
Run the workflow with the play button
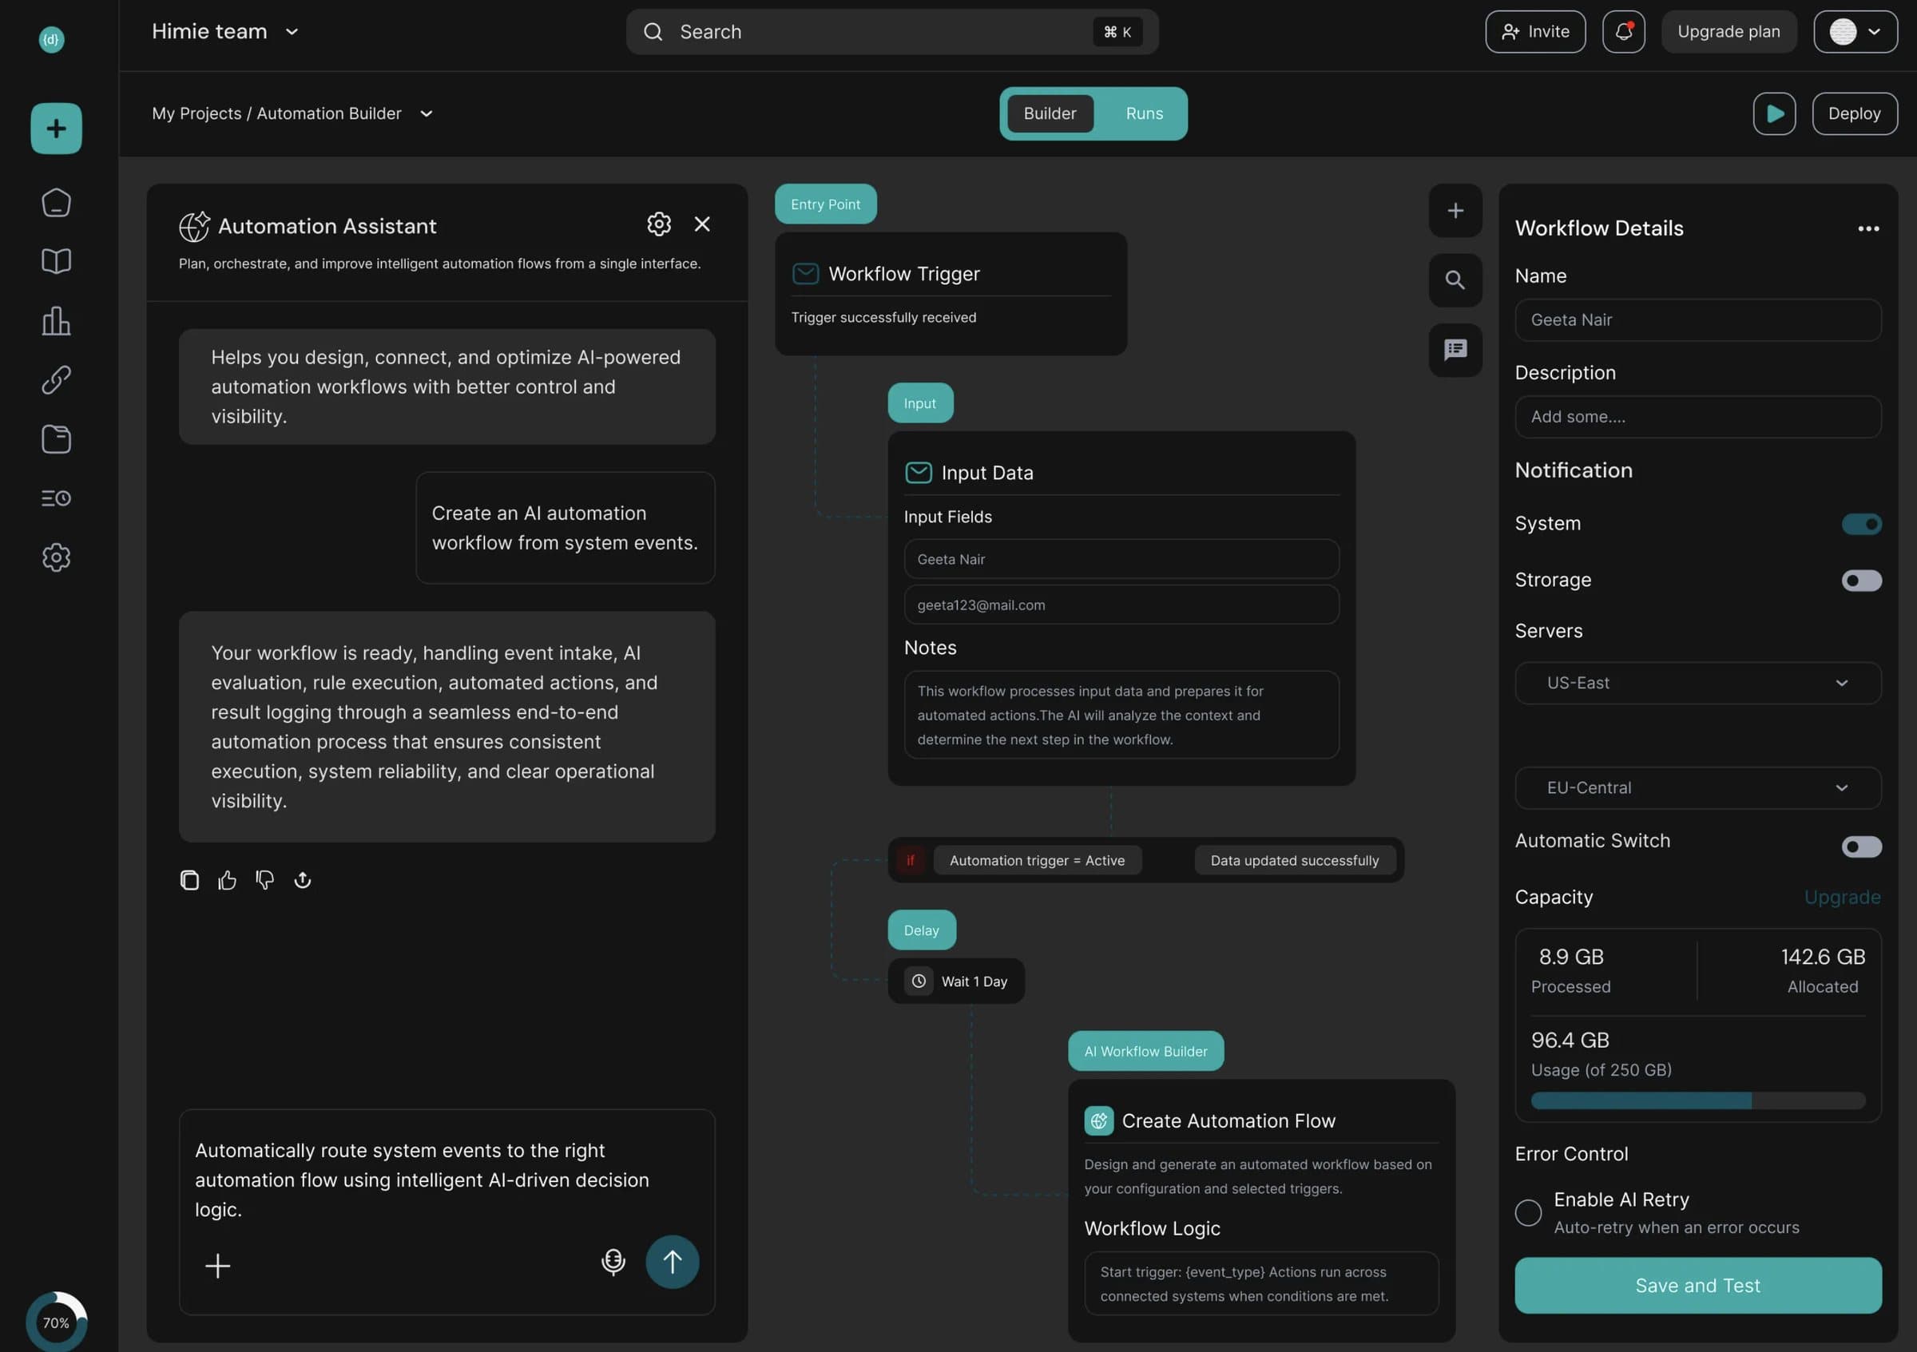coord(1774,113)
